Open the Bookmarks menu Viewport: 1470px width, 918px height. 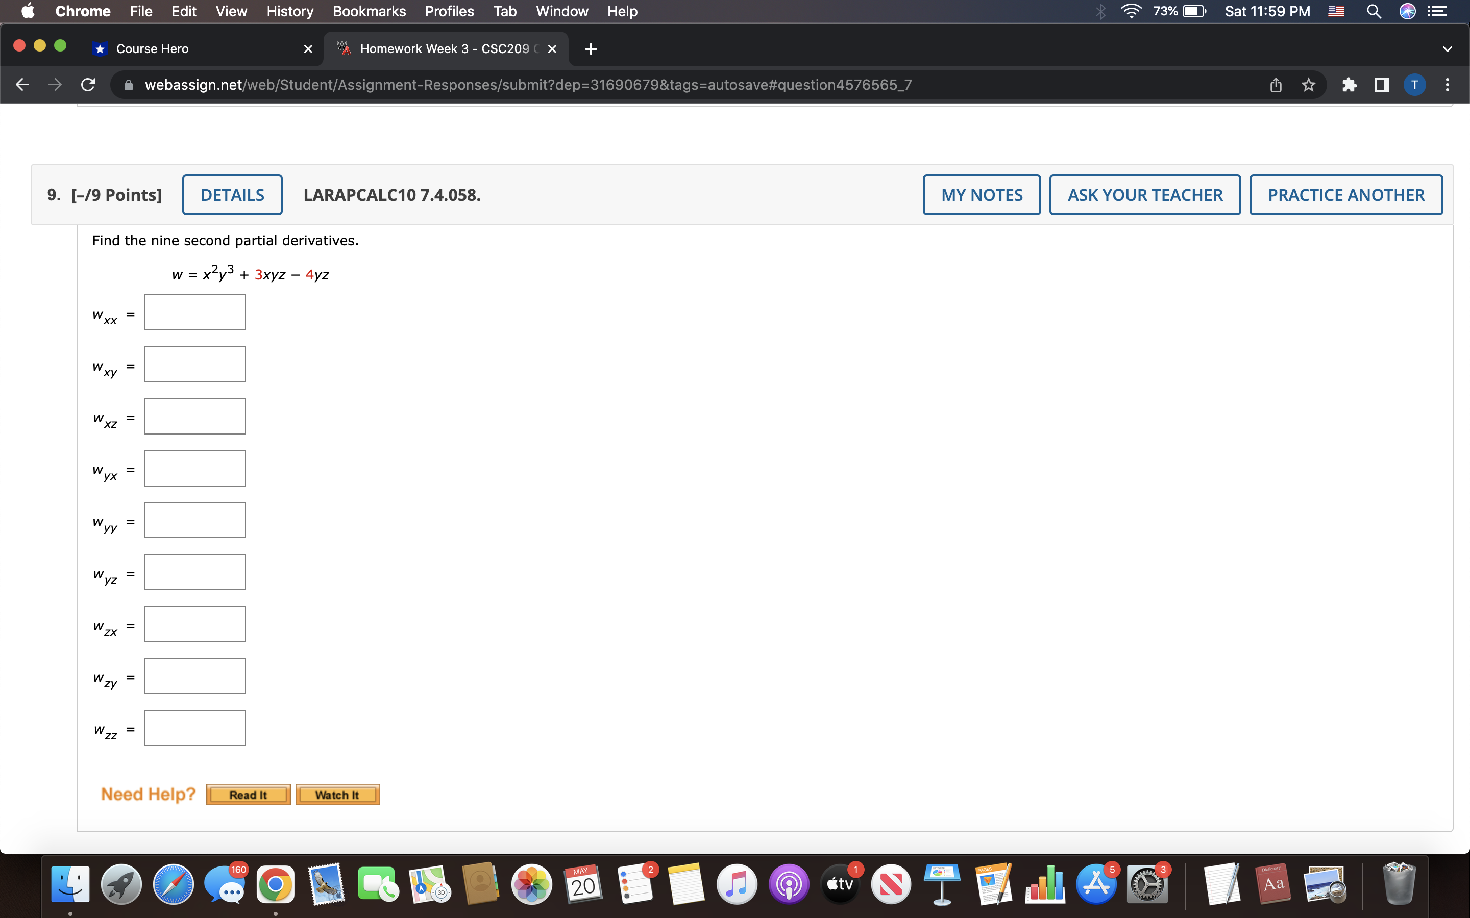pos(370,11)
